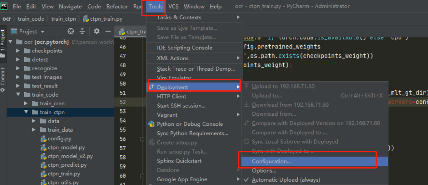Click train_ctpn in the breadcrumb
The image size is (428, 185).
(x=64, y=19)
